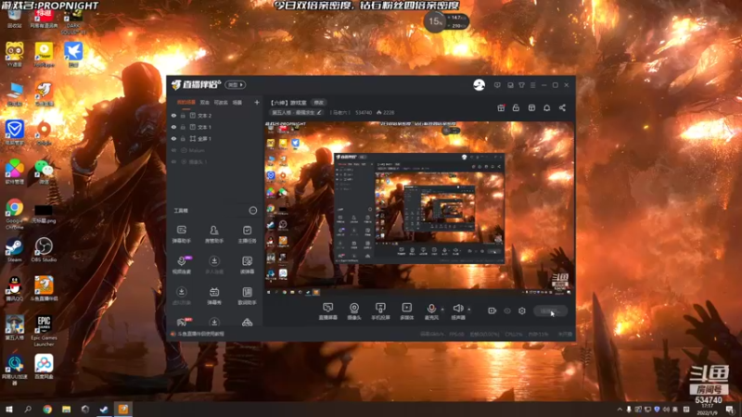742x417 pixels.
Task: Select the 文本 2 source row
Action: click(215, 115)
